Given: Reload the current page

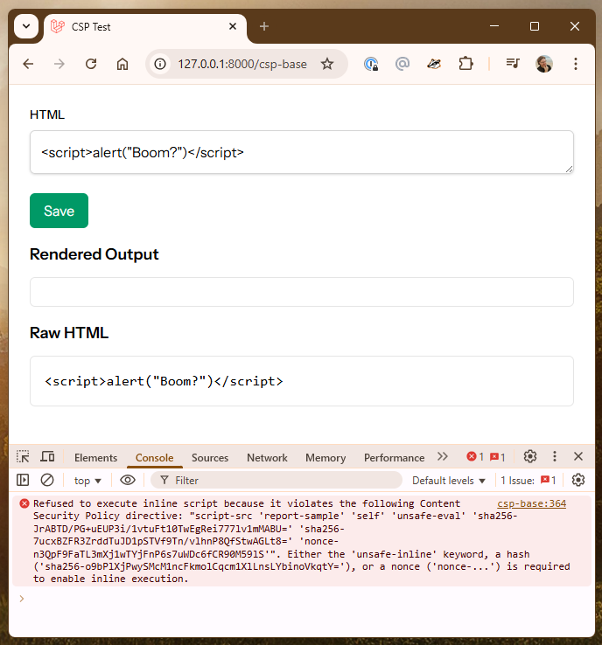Looking at the screenshot, I should 91,64.
